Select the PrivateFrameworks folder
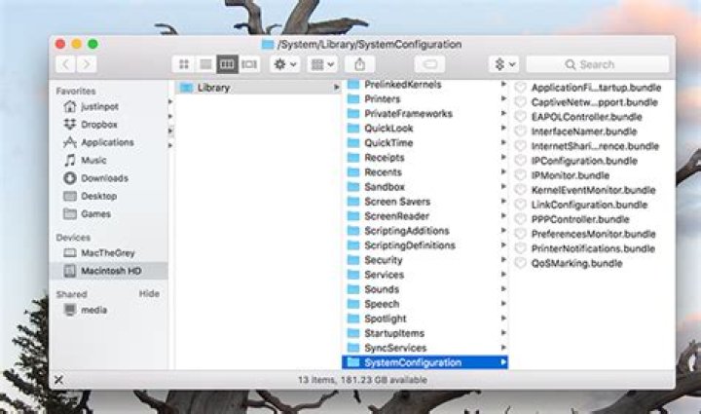Image resolution: width=701 pixels, height=414 pixels. point(427,114)
